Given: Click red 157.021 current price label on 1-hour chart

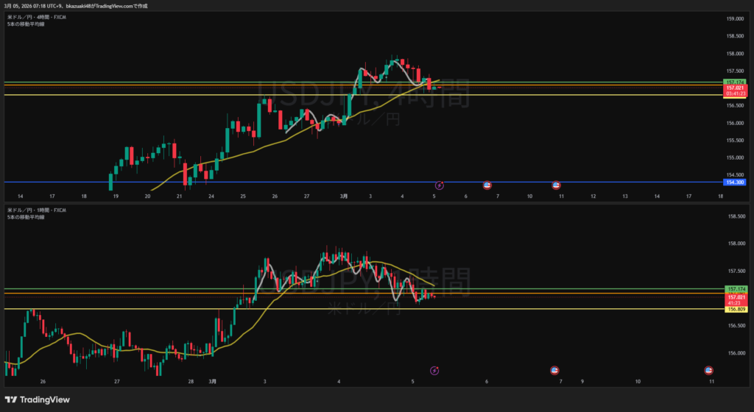Looking at the screenshot, I should (736, 297).
